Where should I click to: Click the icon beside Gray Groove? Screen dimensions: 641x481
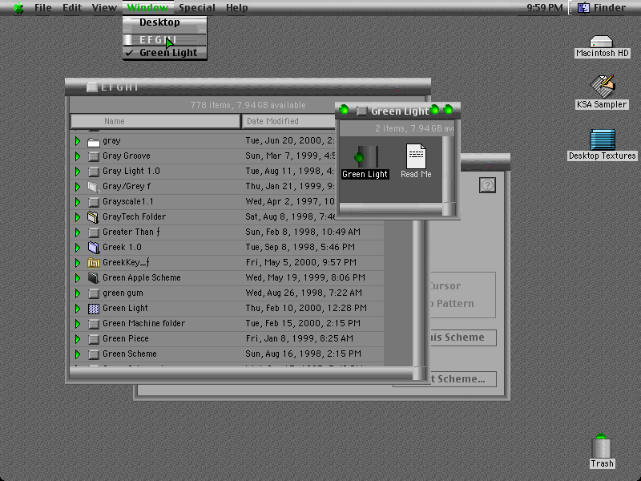[x=94, y=156]
